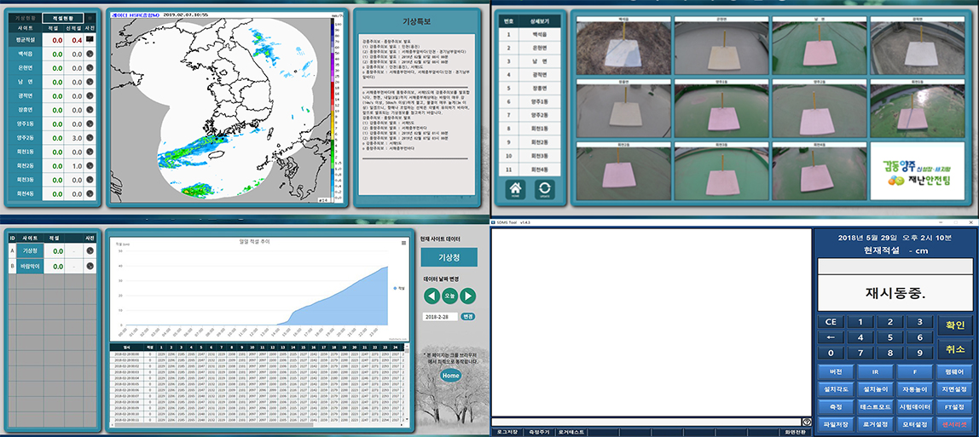This screenshot has width=979, height=437.
Task: Click the HOME house icon in camera panel
Action: [x=515, y=189]
